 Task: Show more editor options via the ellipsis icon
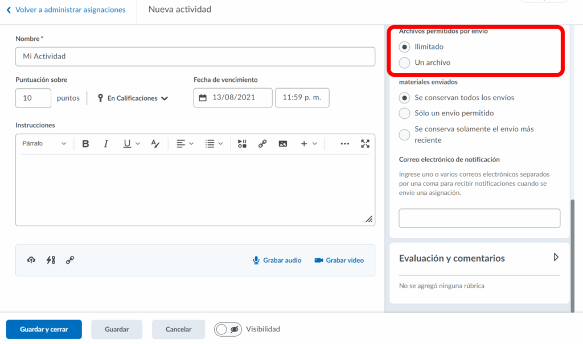pyautogui.click(x=344, y=144)
